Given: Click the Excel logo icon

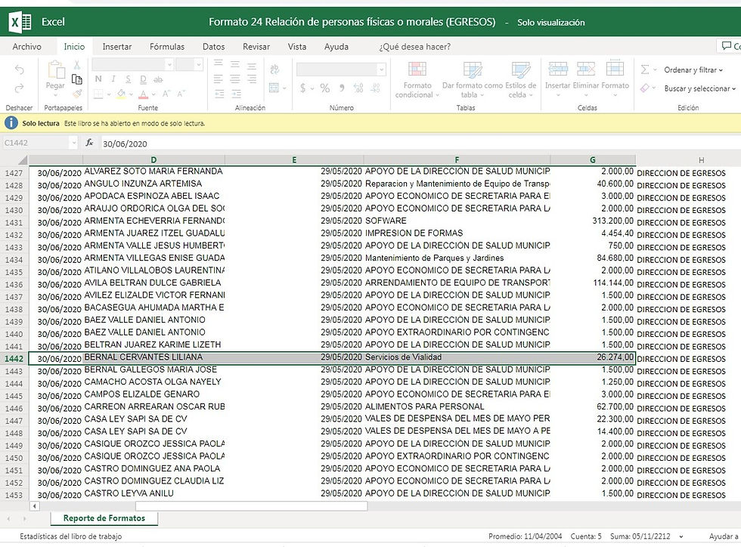Looking at the screenshot, I should tap(19, 23).
